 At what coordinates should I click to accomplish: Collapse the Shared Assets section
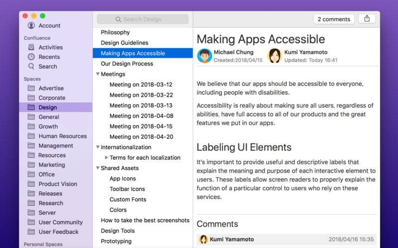[x=98, y=168]
